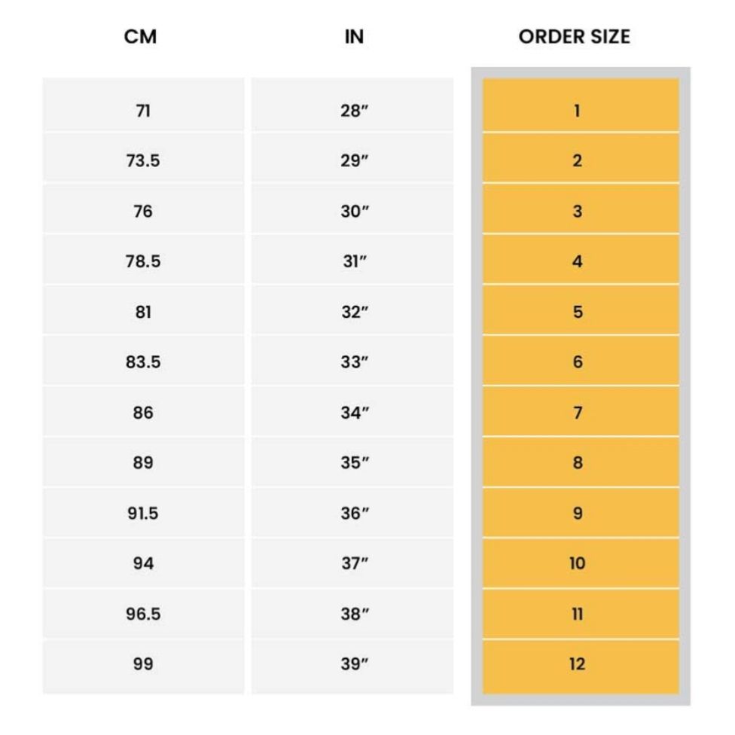Click the 86 centimeter cell
The width and height of the screenshot is (735, 735).
[143, 413]
